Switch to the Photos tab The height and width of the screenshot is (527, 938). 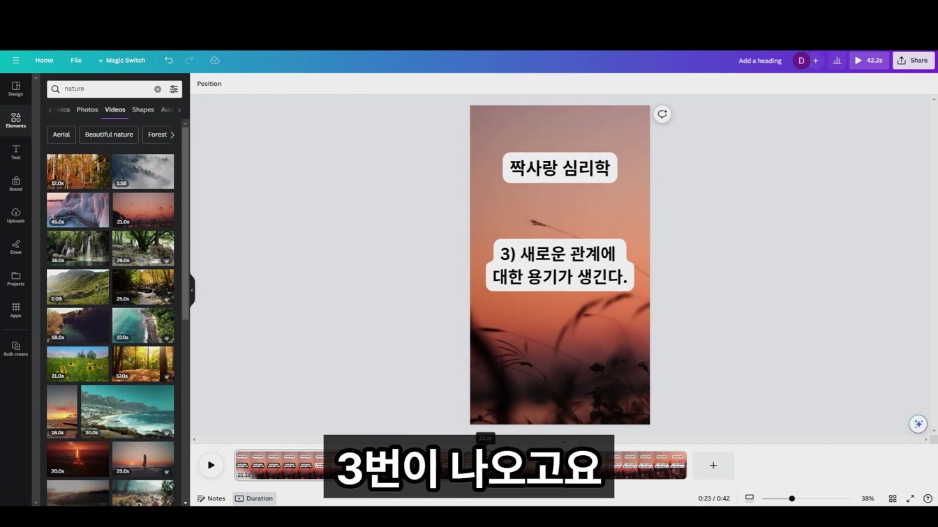click(x=87, y=109)
